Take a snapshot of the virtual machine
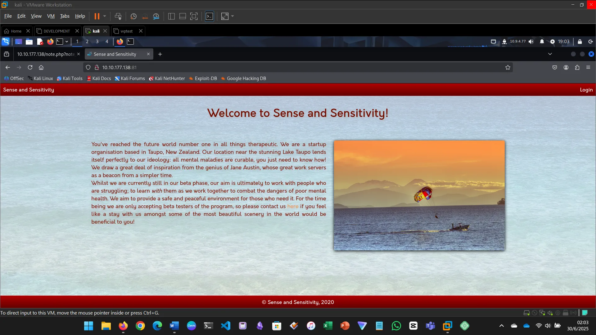 point(133,16)
